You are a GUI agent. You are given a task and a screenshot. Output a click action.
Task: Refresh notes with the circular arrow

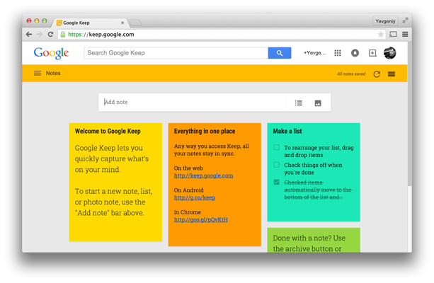(377, 74)
